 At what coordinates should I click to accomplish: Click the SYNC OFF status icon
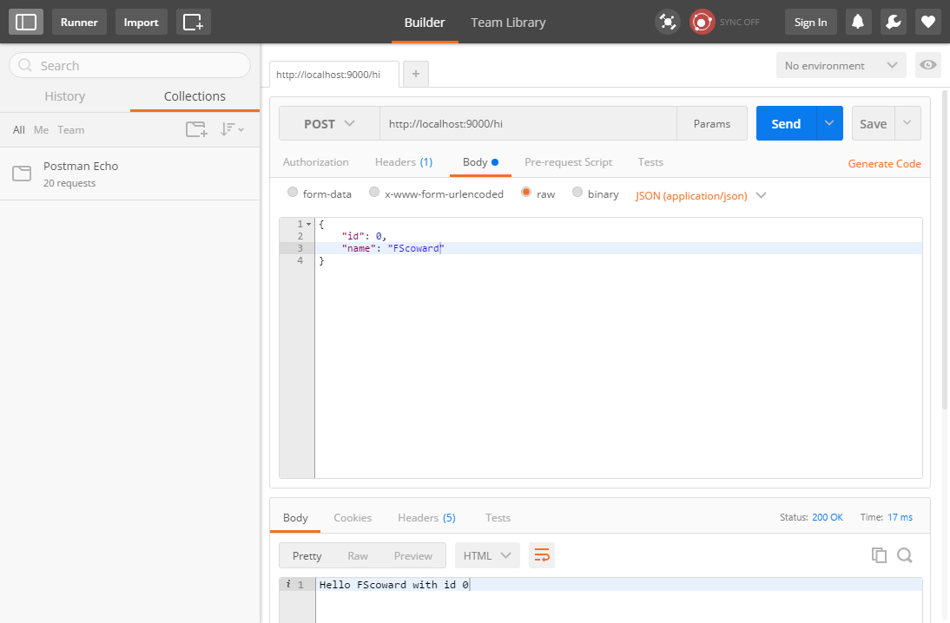pyautogui.click(x=702, y=22)
